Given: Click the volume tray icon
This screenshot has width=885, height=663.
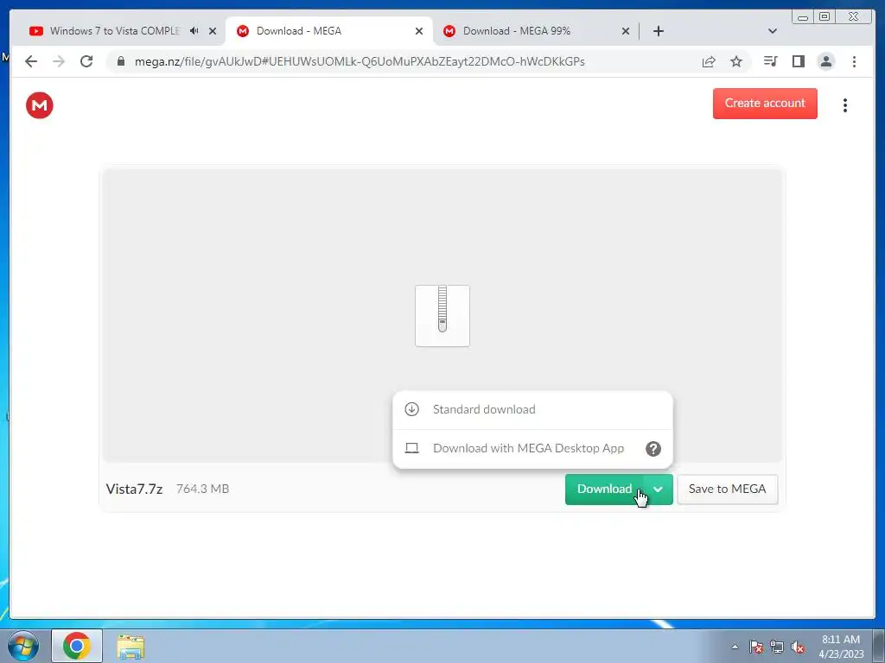Looking at the screenshot, I should 798,647.
